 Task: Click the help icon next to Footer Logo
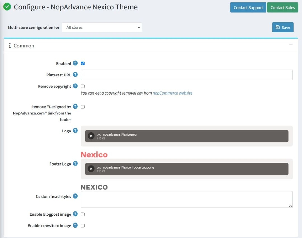[x=75, y=163]
